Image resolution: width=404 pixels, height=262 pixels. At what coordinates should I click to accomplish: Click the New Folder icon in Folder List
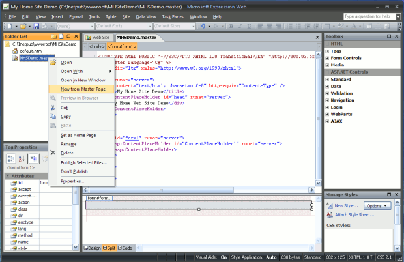click(54, 36)
